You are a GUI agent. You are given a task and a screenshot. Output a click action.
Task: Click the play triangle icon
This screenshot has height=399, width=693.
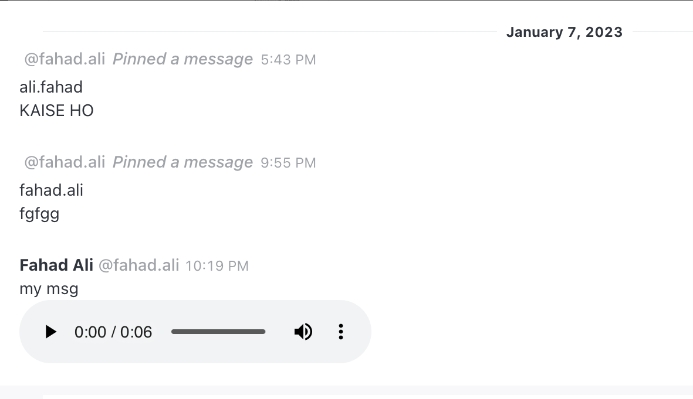pyautogui.click(x=50, y=332)
